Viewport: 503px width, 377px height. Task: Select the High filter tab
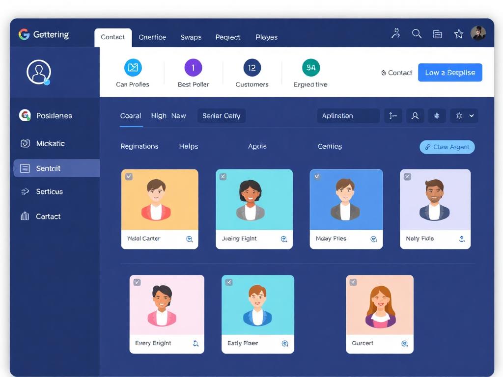pyautogui.click(x=159, y=116)
